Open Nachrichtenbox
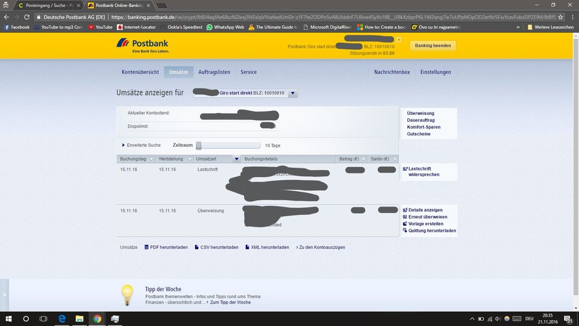The width and height of the screenshot is (579, 326). [x=392, y=72]
